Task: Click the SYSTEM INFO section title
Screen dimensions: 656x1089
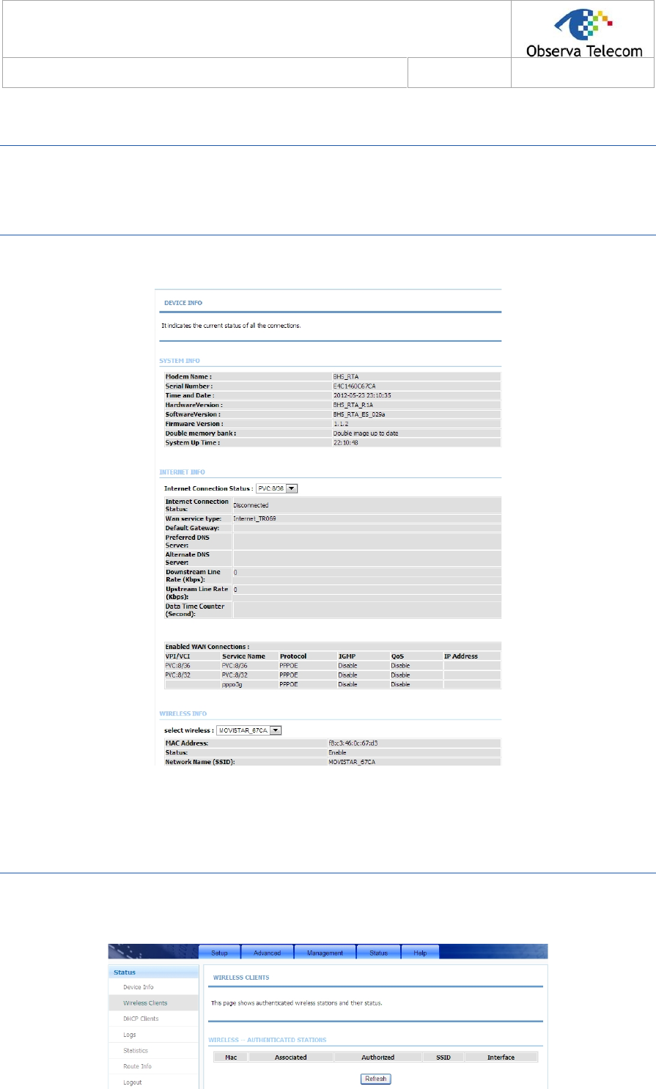Action: point(180,361)
